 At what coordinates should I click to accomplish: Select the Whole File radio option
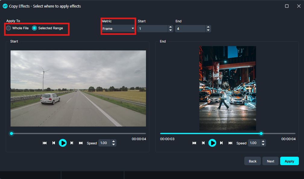pyautogui.click(x=17, y=28)
